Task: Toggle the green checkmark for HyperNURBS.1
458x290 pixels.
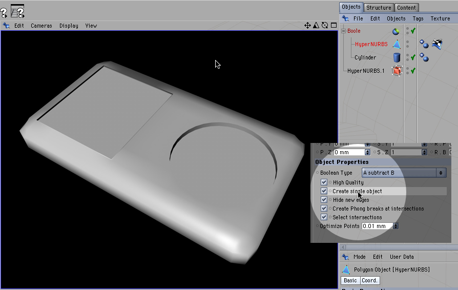Action: click(413, 71)
